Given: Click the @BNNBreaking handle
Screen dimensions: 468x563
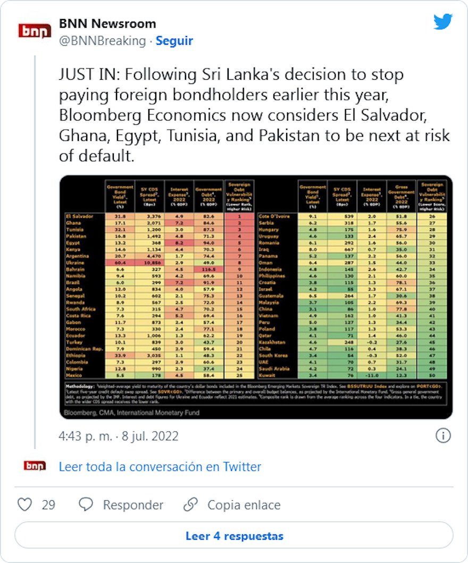Looking at the screenshot, I should tap(102, 41).
